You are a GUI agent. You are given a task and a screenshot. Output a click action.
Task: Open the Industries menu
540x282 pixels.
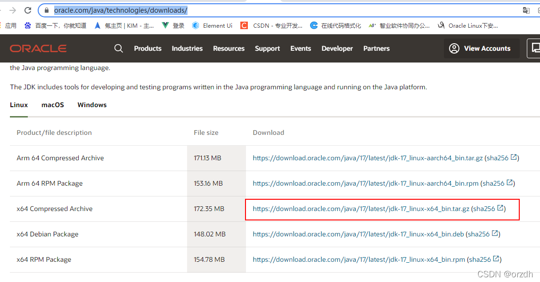pyautogui.click(x=187, y=48)
